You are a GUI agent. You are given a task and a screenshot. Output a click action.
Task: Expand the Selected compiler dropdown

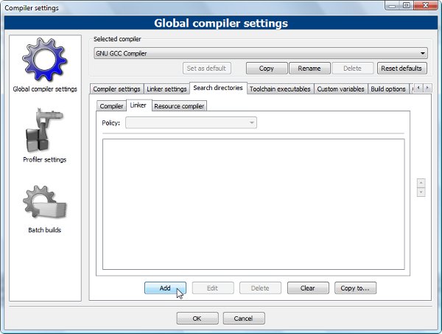(x=422, y=53)
